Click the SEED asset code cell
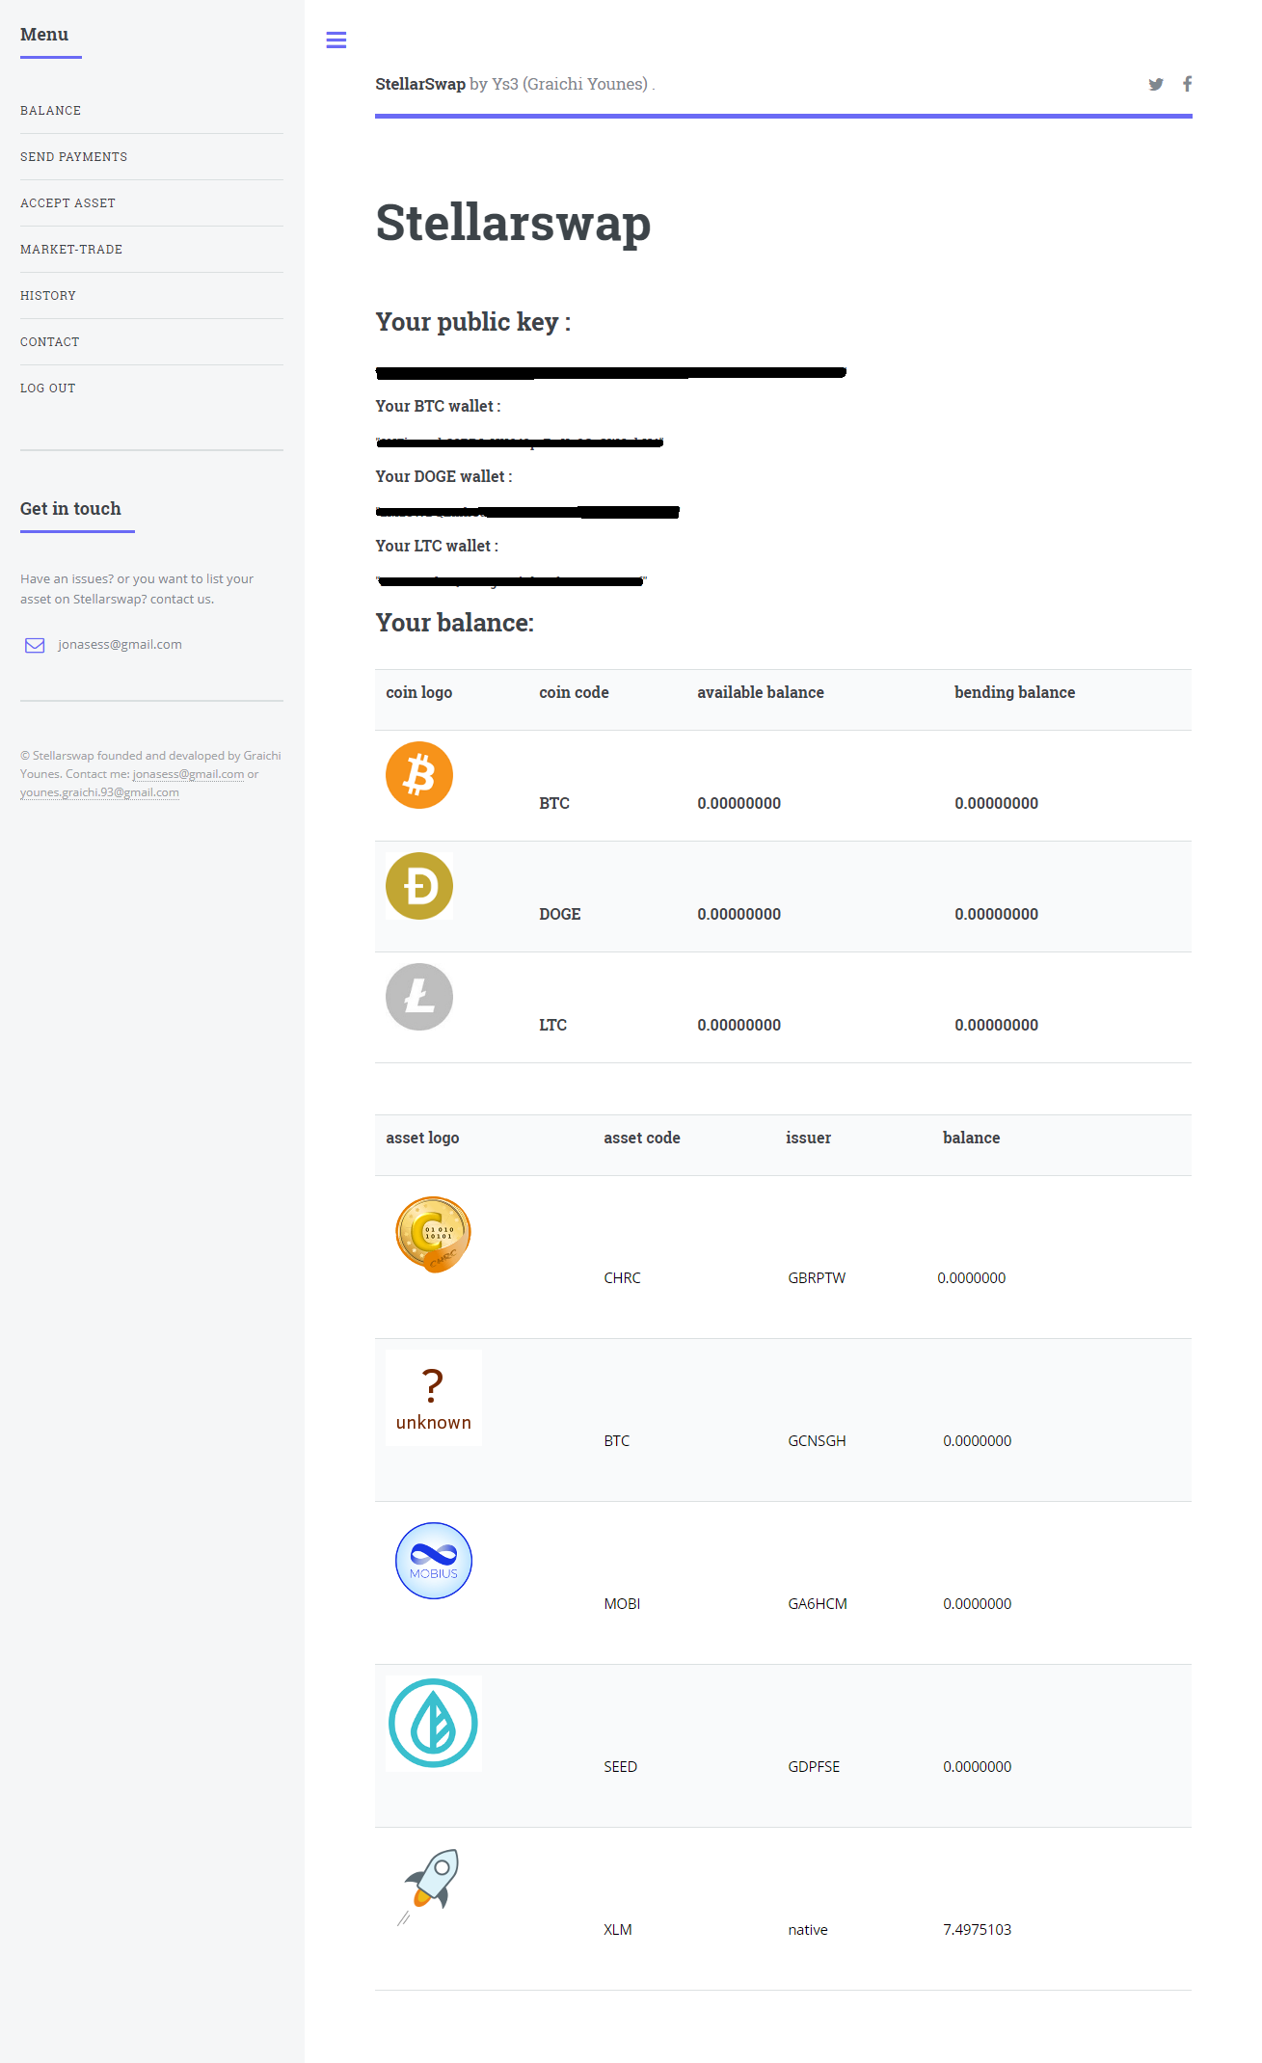The image size is (1262, 2063). (620, 1767)
